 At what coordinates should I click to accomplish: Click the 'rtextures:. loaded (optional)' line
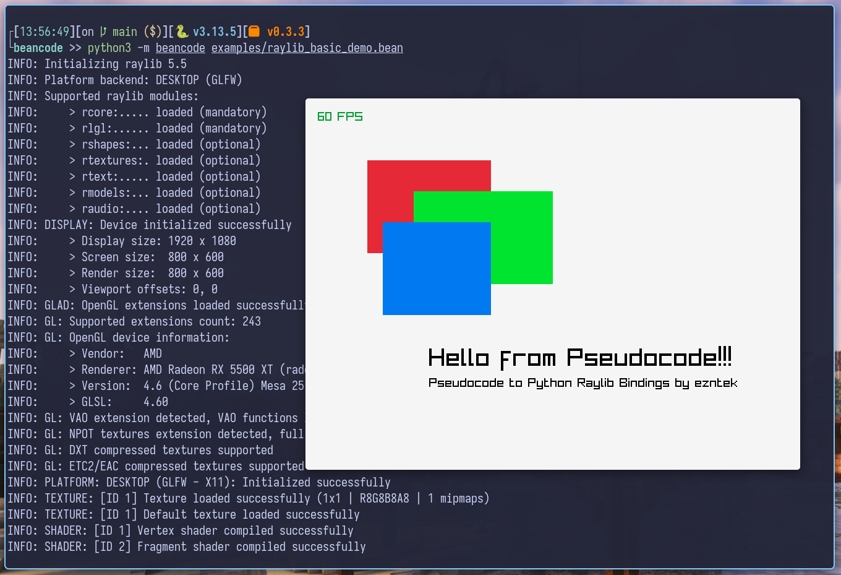coord(134,160)
